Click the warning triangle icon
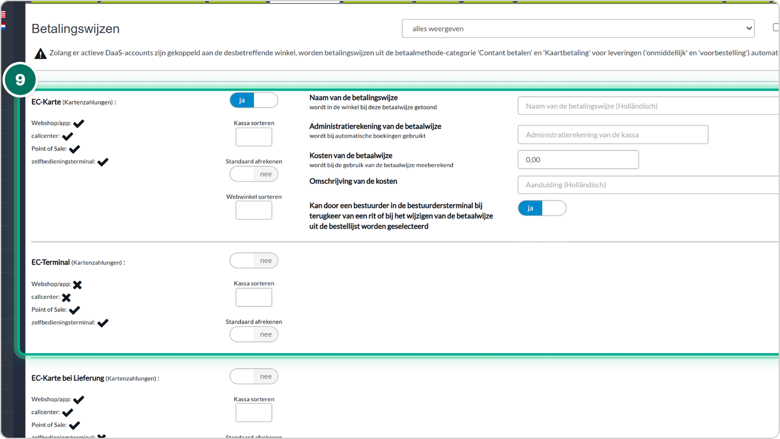 (40, 53)
